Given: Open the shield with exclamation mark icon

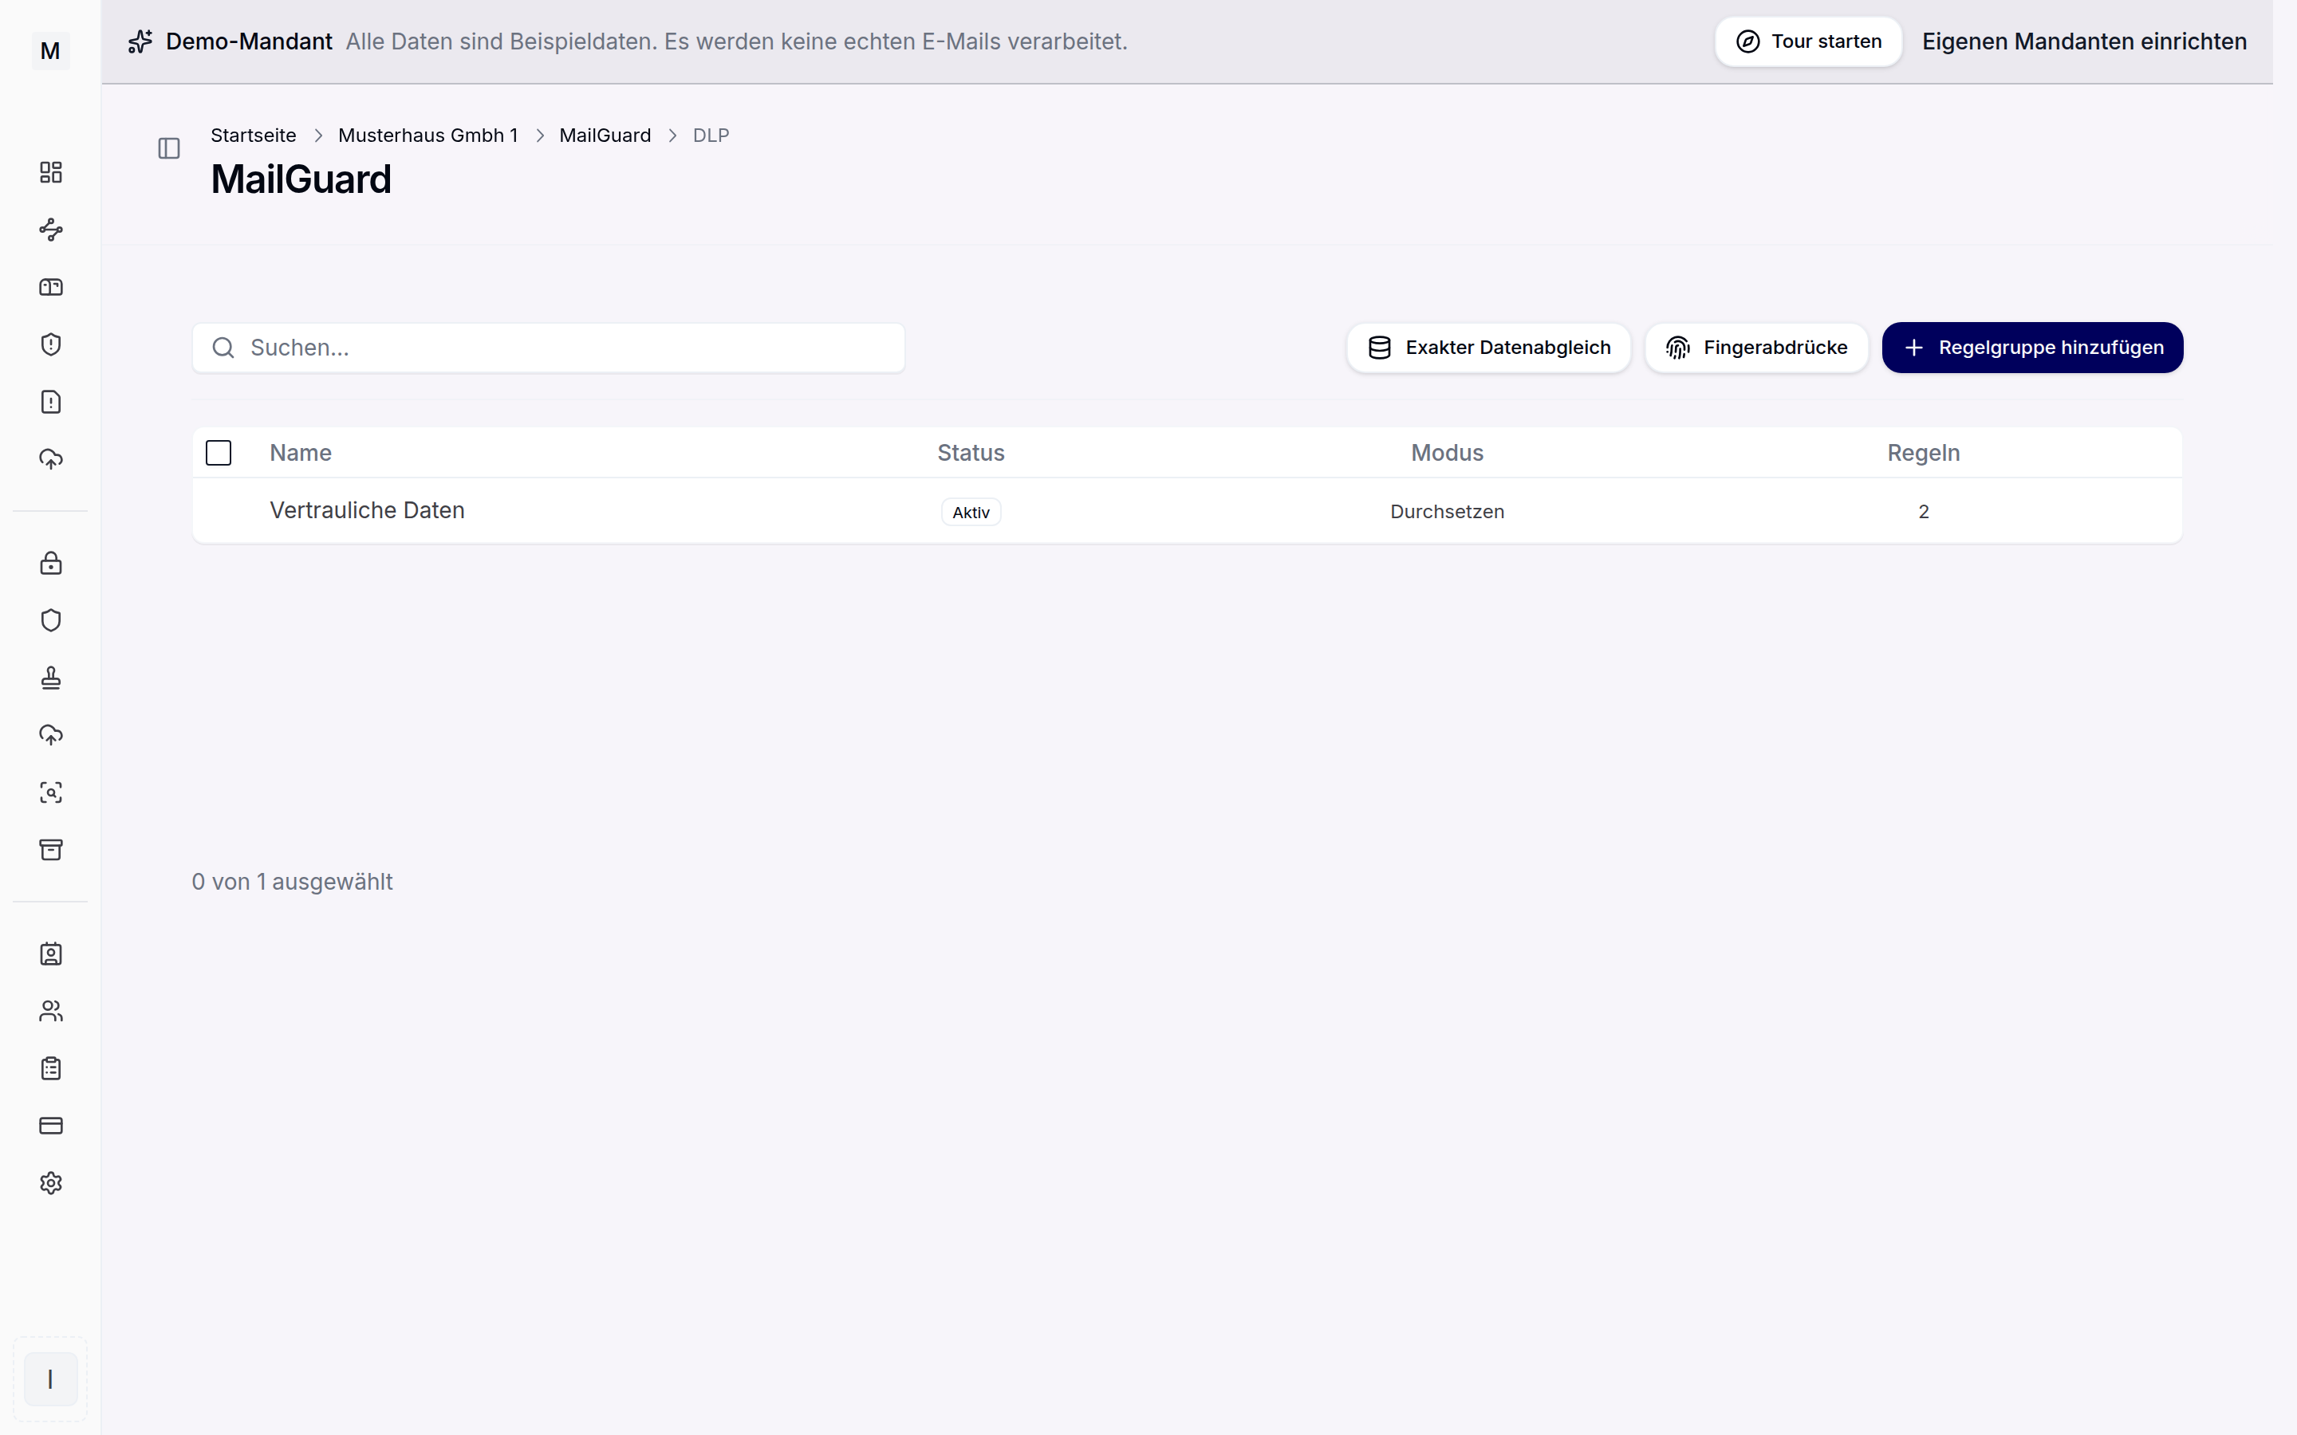Looking at the screenshot, I should [50, 344].
